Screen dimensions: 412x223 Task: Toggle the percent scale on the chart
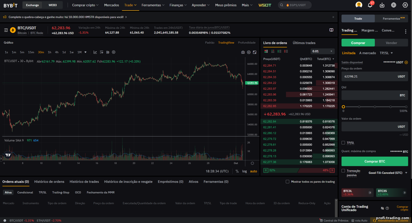[237, 171]
